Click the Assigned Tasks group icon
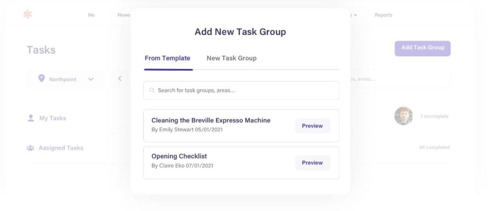 click(x=30, y=148)
